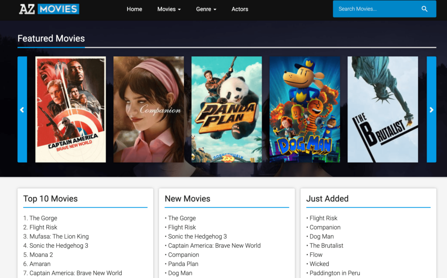The height and width of the screenshot is (278, 447).
Task: Open Flight Risk in New Movies
Action: click(182, 227)
